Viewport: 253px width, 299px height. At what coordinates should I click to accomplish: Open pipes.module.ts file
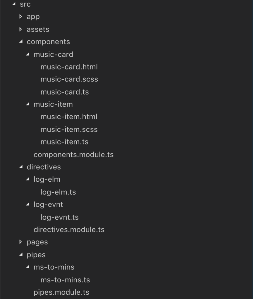click(x=61, y=292)
